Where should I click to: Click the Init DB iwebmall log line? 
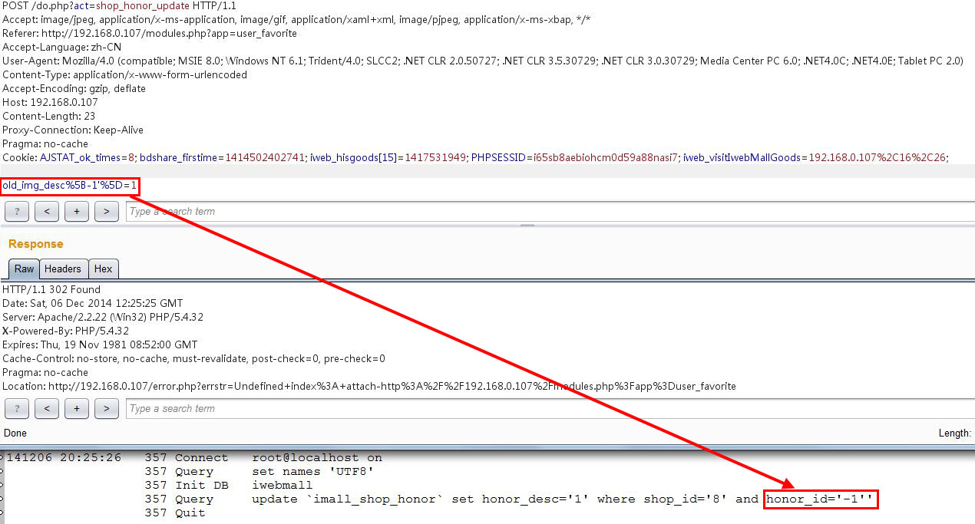point(229,486)
